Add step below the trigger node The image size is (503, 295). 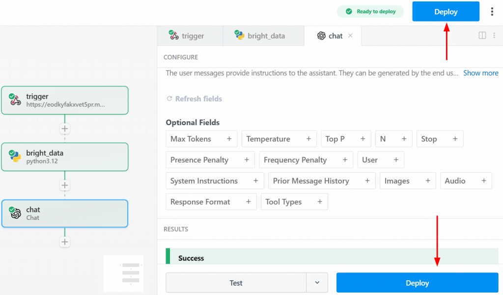pos(65,129)
